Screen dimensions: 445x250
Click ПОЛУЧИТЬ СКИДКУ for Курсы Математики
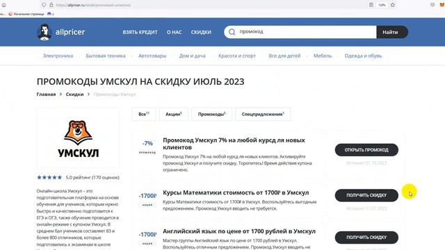click(366, 195)
